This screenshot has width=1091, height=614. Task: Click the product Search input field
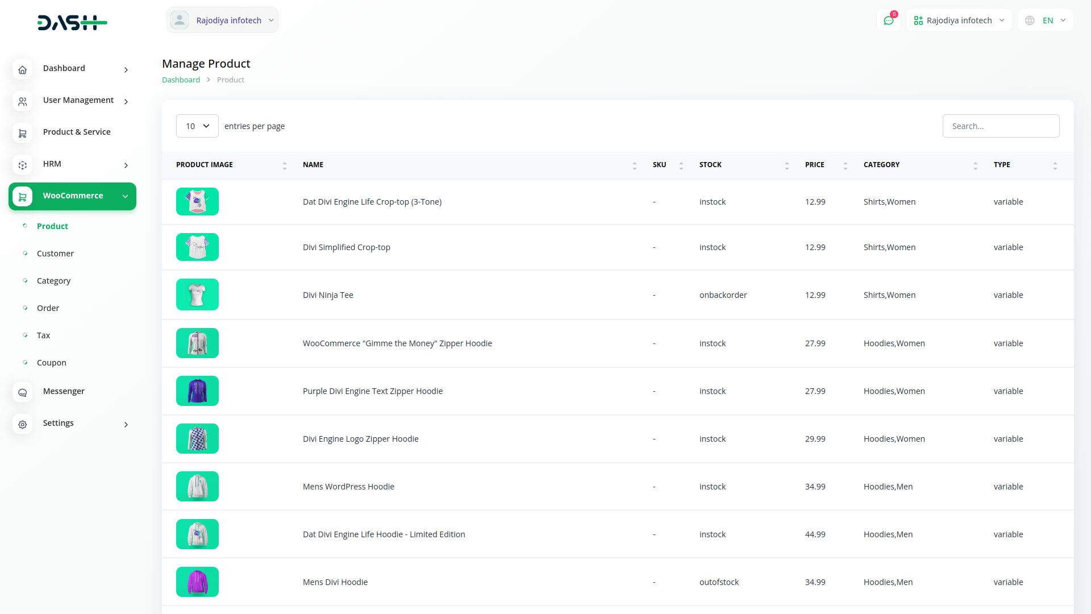1001,126
